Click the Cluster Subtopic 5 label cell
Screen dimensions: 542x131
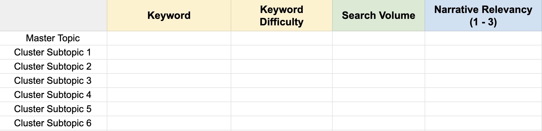click(53, 109)
